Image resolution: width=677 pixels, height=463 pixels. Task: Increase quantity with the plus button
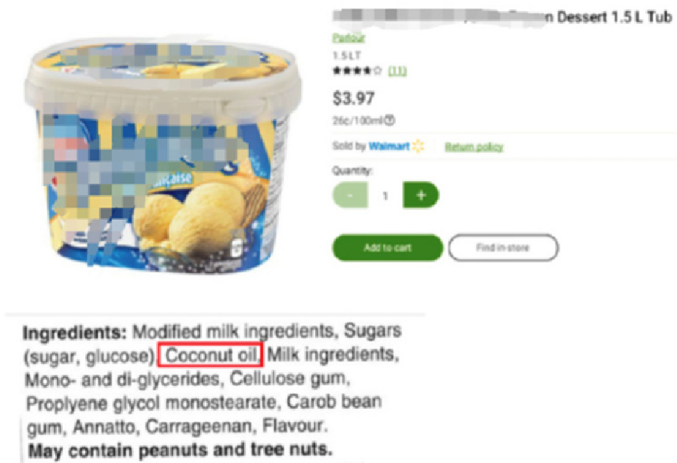tap(421, 195)
